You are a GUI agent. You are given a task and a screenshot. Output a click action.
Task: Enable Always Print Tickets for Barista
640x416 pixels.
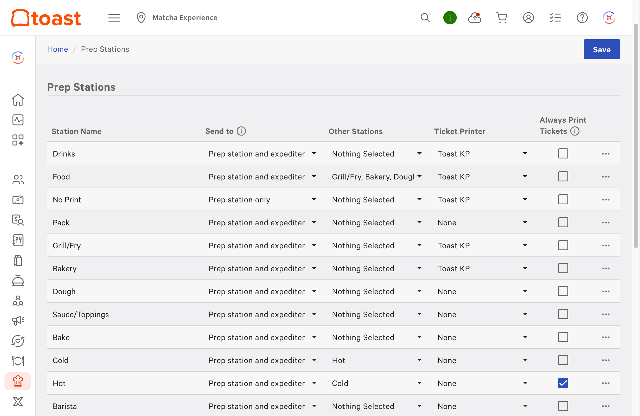click(x=563, y=406)
